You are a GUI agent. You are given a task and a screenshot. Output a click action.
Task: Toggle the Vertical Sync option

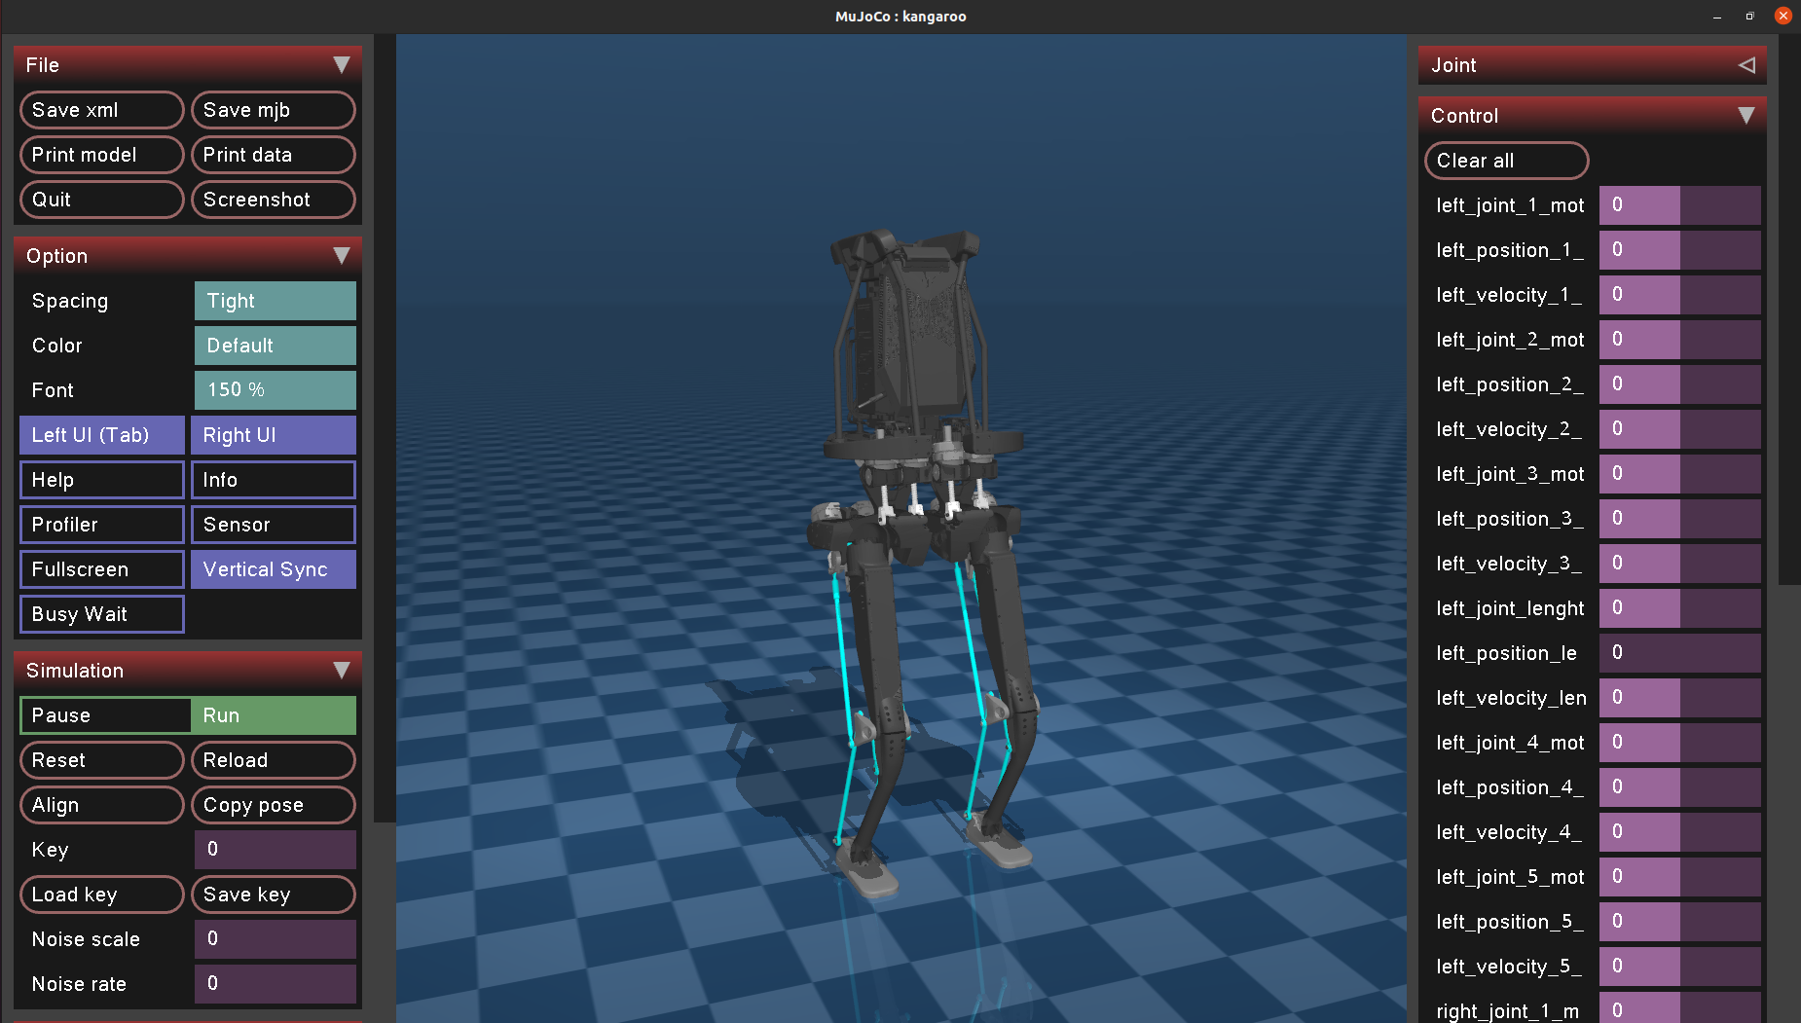click(274, 569)
